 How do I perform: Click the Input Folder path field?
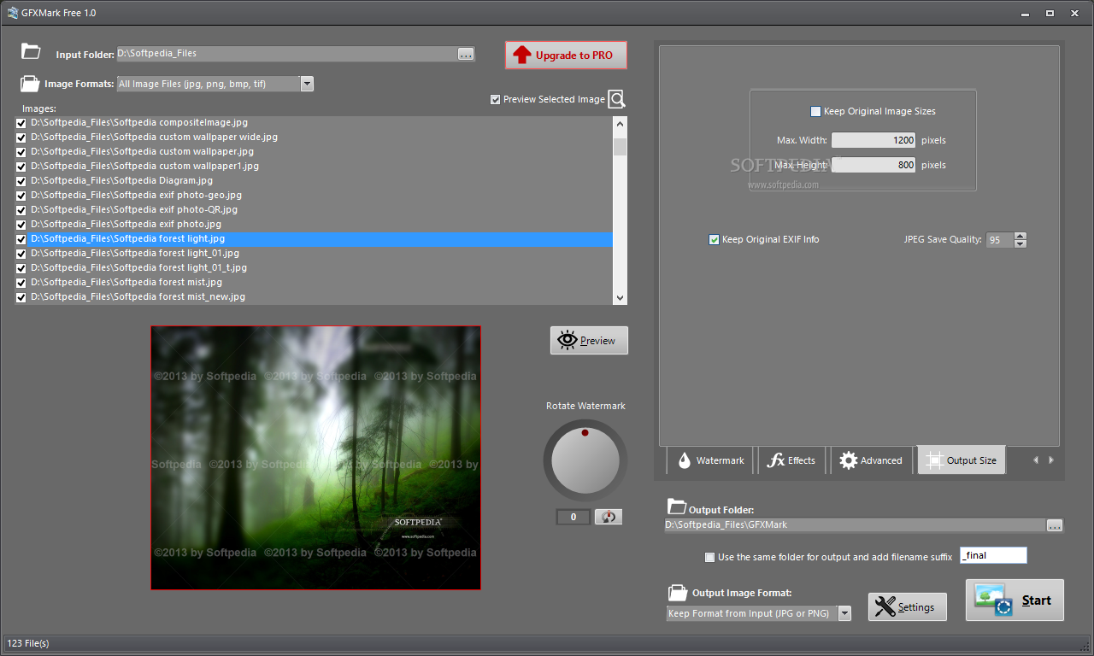pyautogui.click(x=286, y=54)
